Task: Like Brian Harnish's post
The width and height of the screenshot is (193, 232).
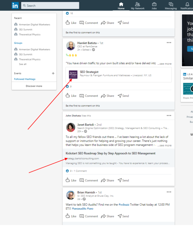Action: 71,216
